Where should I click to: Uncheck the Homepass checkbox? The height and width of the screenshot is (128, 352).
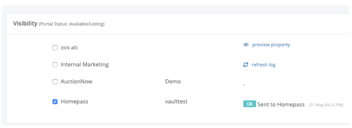tap(55, 102)
